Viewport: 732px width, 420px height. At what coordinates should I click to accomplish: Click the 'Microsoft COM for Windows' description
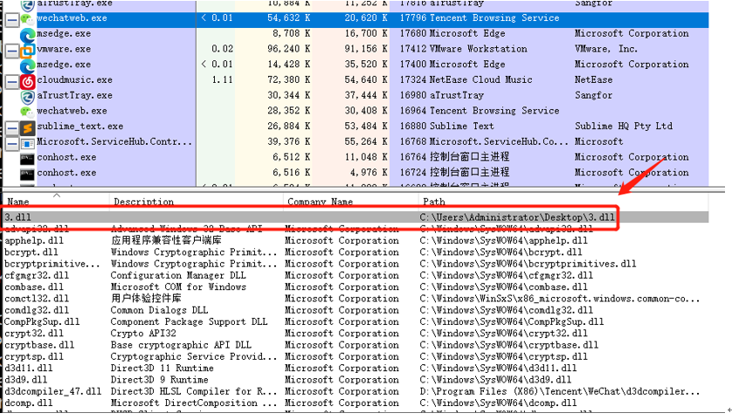point(178,286)
